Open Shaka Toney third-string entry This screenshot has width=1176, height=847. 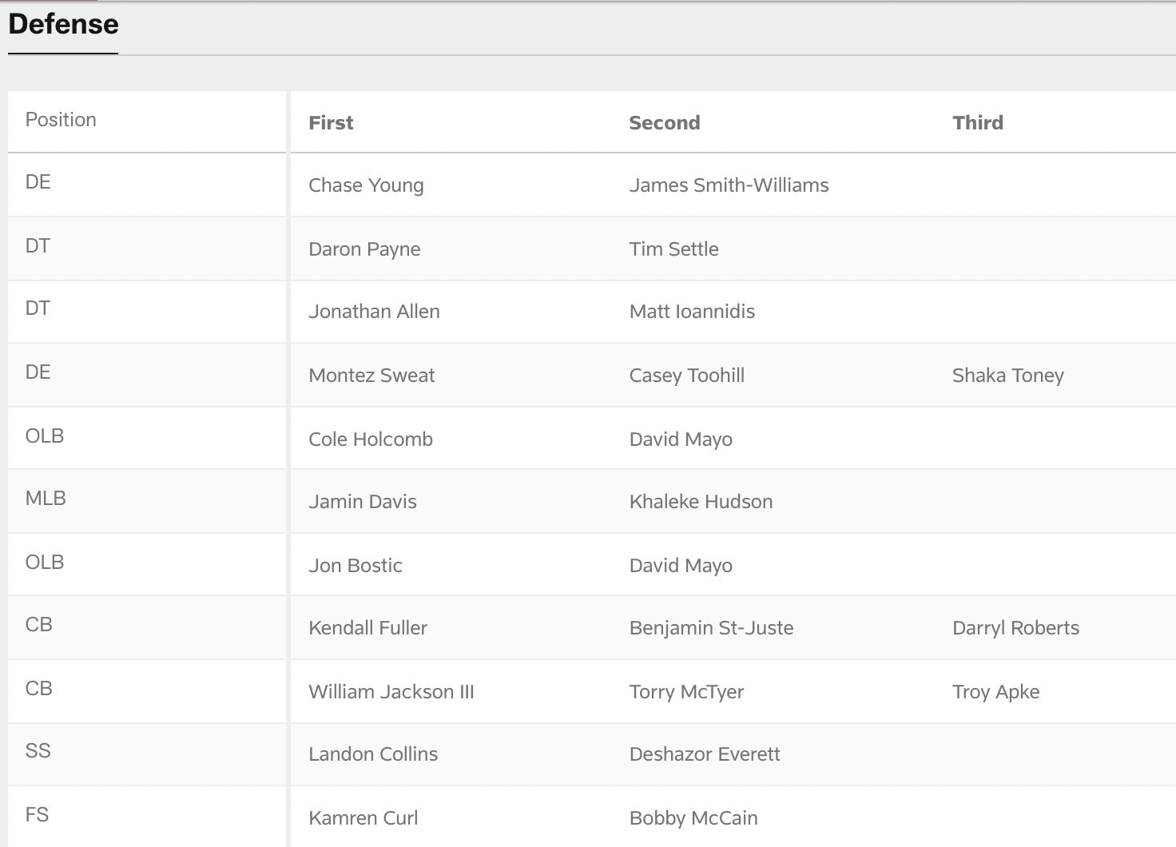point(1007,376)
